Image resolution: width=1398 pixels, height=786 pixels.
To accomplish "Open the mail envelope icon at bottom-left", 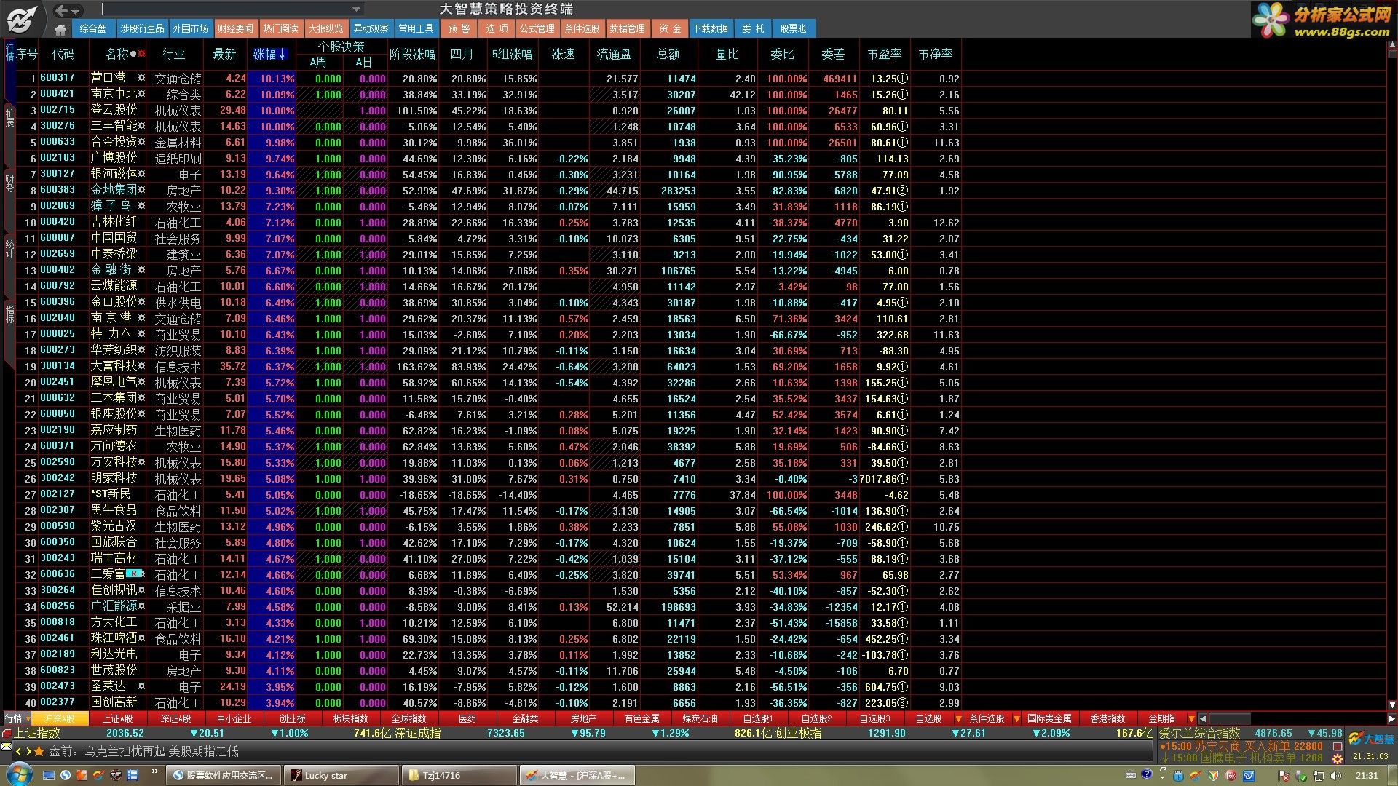I will point(7,747).
